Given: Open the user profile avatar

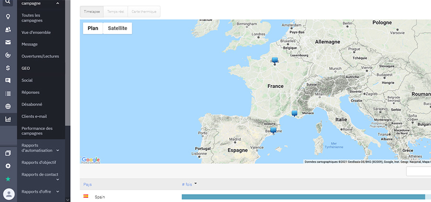Looking at the screenshot, I should (9, 194).
